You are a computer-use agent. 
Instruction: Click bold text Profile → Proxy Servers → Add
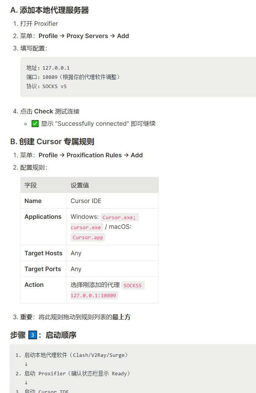[84, 36]
